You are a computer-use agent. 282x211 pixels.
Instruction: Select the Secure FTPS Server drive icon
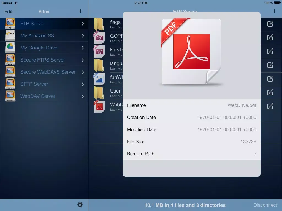pyautogui.click(x=10, y=60)
